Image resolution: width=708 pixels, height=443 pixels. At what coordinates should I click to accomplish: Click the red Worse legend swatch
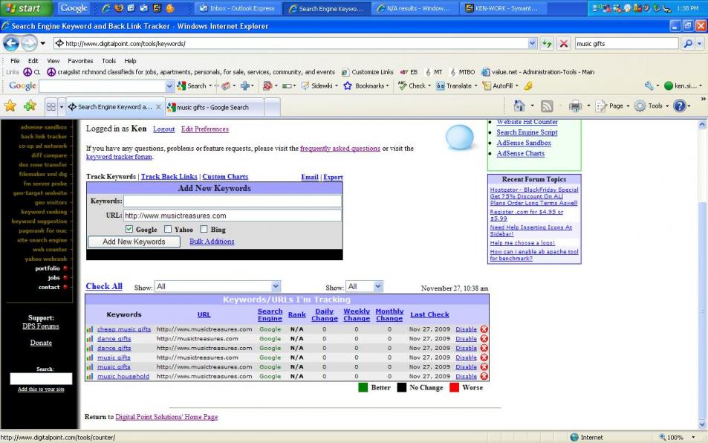454,387
